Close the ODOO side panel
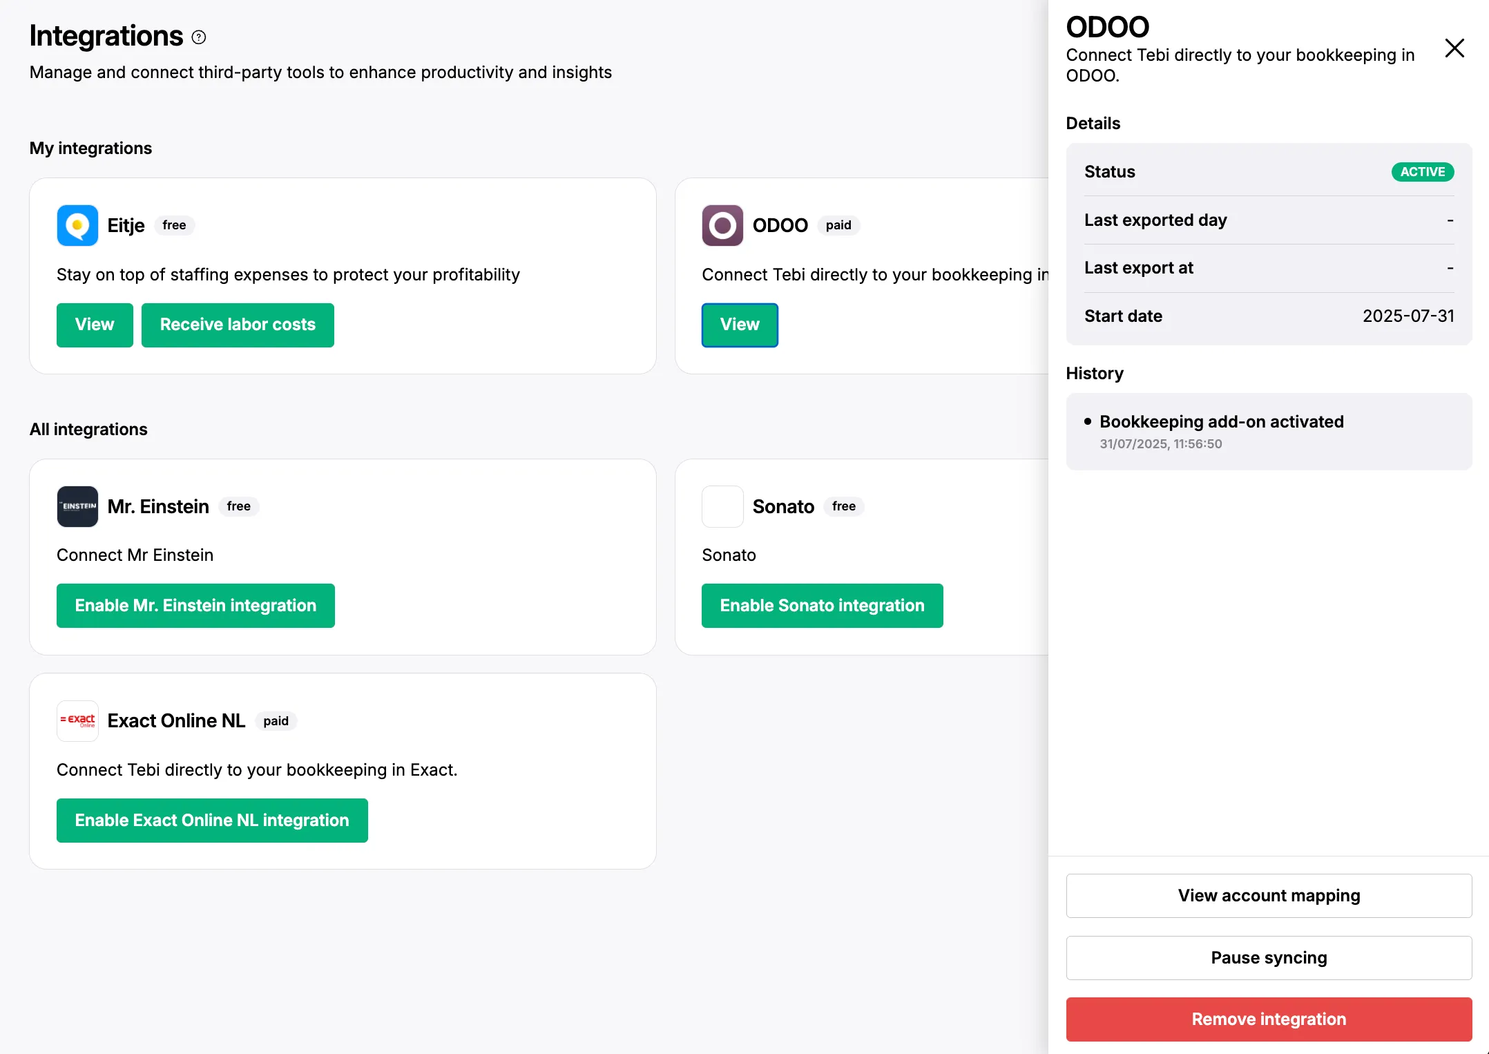The width and height of the screenshot is (1489, 1054). point(1454,48)
